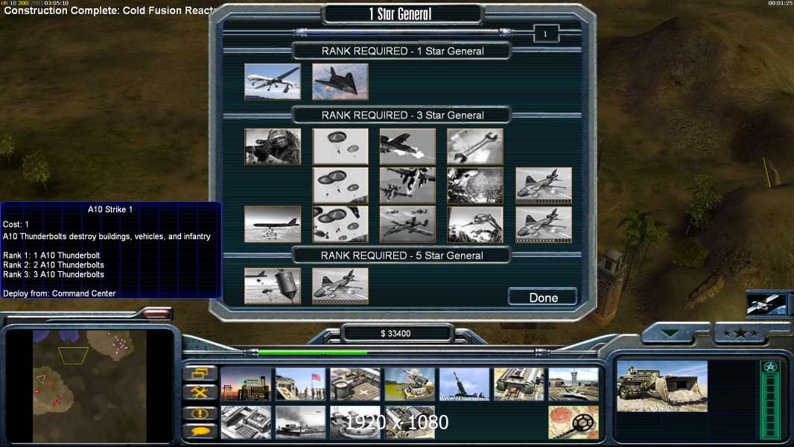Image resolution: width=794 pixels, height=447 pixels.
Task: Click the radar minimap
Action: pos(89,386)
